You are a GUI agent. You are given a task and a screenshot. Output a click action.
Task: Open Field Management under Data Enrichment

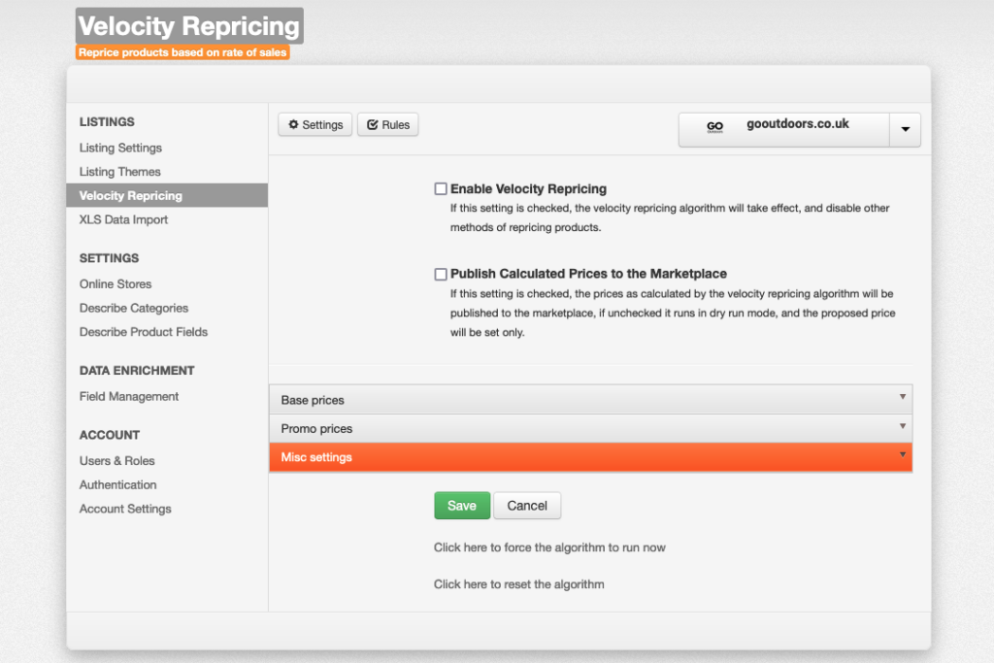(x=129, y=397)
